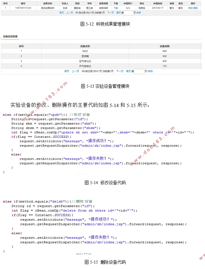This screenshot has width=205, height=269.
Task: Select the cell 测试成果名称
Action: (48, 8)
